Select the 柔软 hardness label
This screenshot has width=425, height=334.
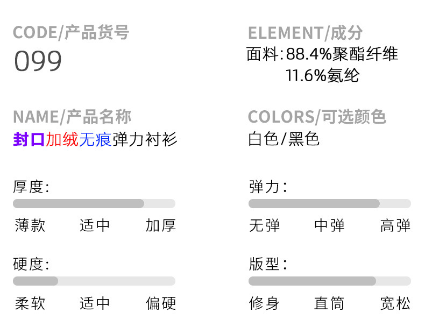coord(30,303)
